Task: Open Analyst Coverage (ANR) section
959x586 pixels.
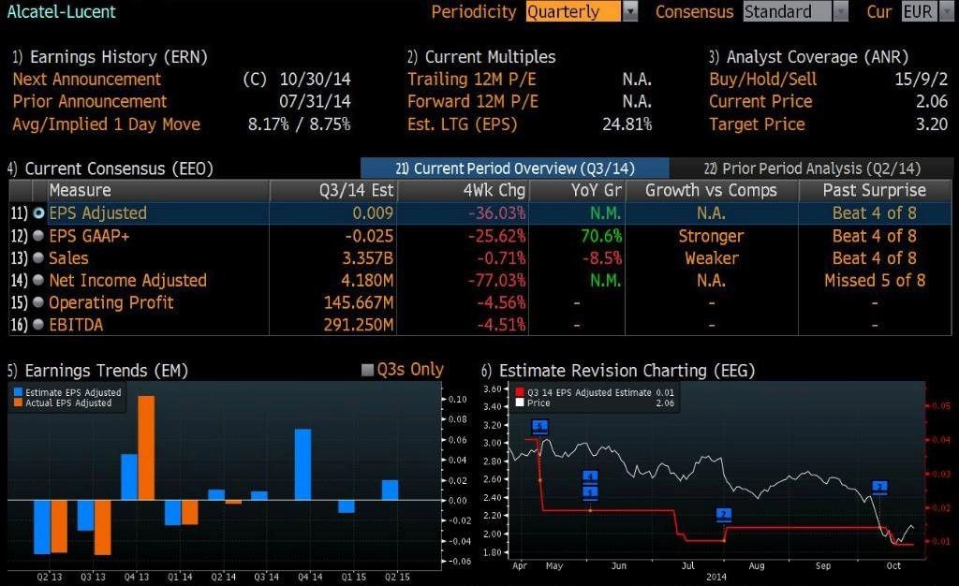Action: tap(808, 57)
